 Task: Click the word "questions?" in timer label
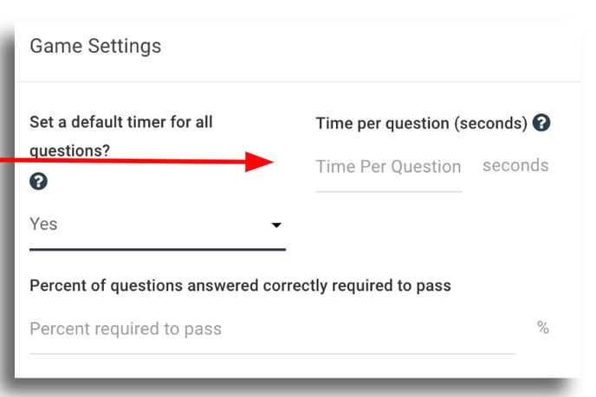69,150
